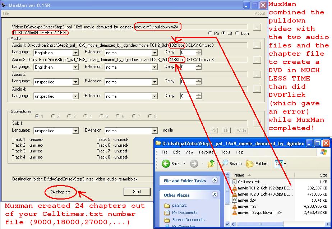Open the Tools menu in Explorer
332x229 pixels.
tap(226, 152)
